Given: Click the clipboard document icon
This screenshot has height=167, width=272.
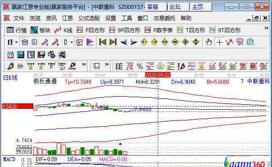Looking at the screenshot, I should point(34,42).
